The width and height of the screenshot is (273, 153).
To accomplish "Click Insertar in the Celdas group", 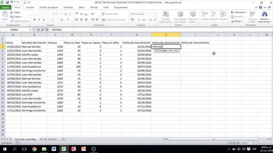I will pyautogui.click(x=205, y=16).
